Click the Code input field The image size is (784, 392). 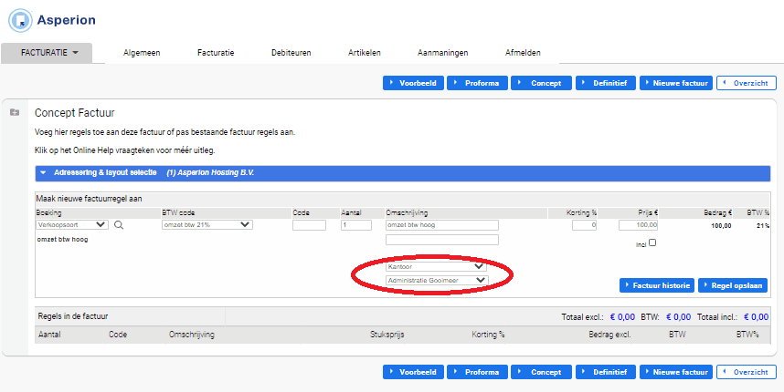[309, 225]
